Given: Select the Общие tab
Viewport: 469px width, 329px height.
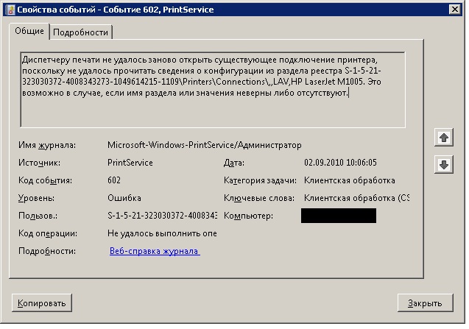Looking at the screenshot, I should 29,31.
